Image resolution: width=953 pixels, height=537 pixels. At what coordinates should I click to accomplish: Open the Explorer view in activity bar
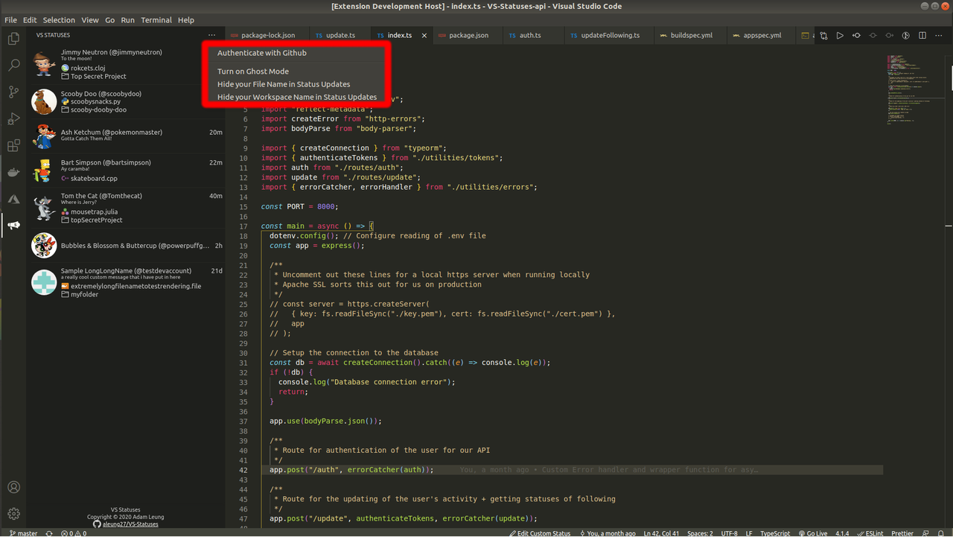13,39
